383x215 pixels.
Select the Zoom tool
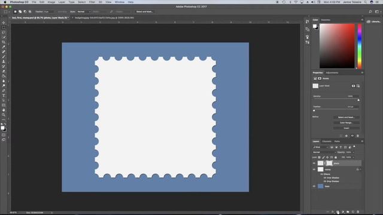(x=4, y=115)
